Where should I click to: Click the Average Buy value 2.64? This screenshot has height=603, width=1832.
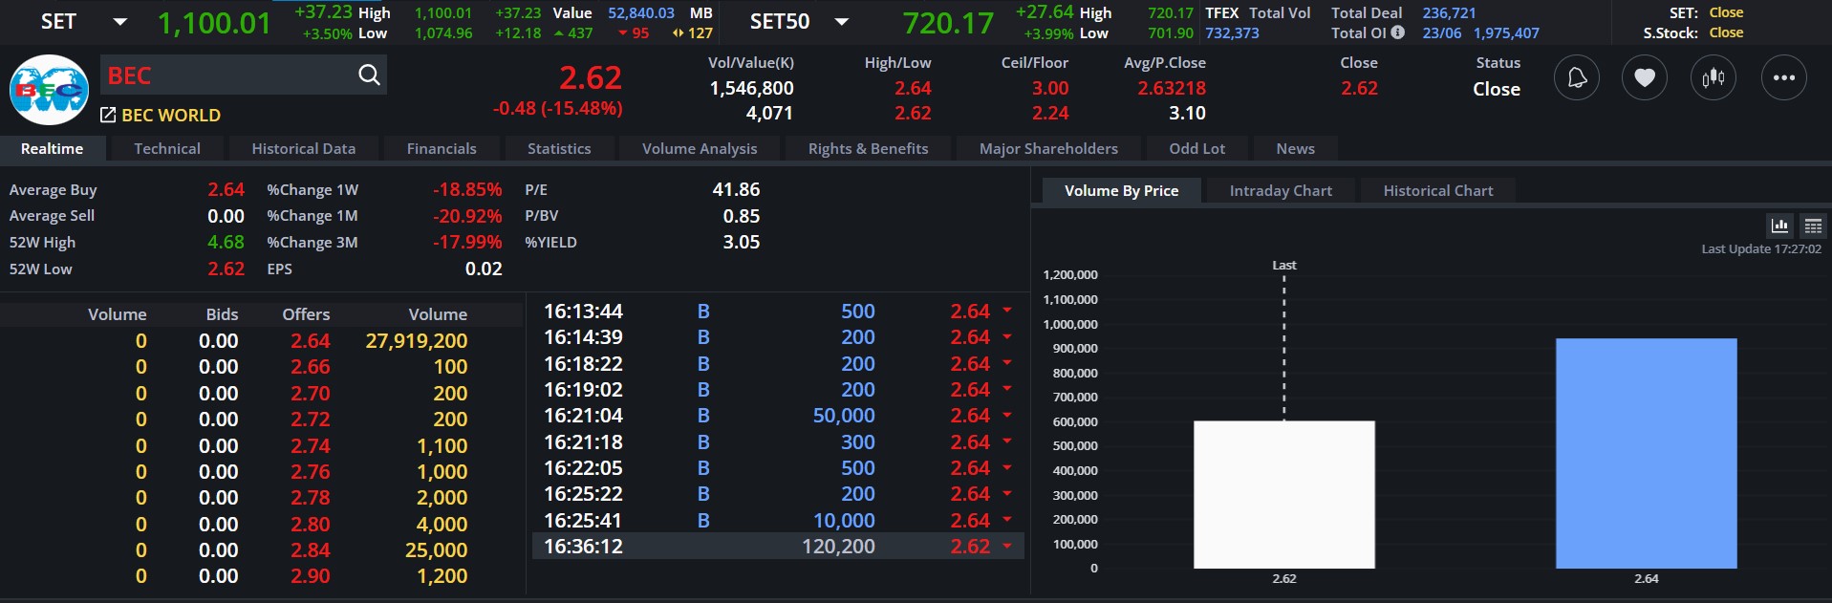[226, 189]
